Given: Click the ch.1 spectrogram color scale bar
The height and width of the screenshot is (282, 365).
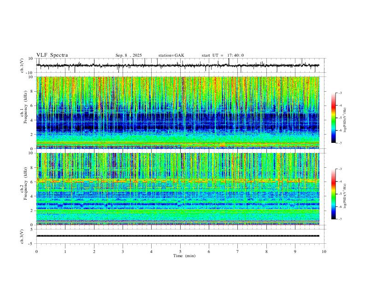Looking at the screenshot, I should [x=333, y=118].
